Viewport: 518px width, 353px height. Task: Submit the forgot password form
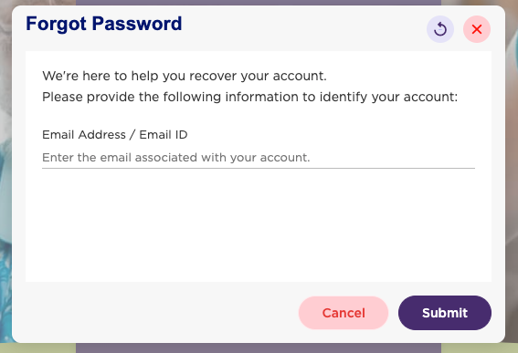coord(445,313)
